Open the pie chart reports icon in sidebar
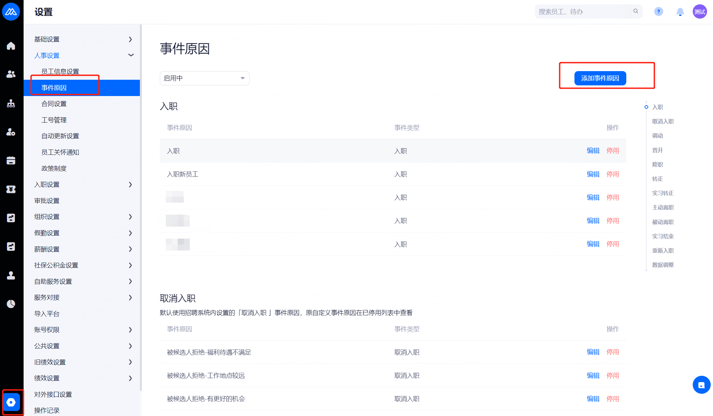The image size is (713, 416). (11, 304)
